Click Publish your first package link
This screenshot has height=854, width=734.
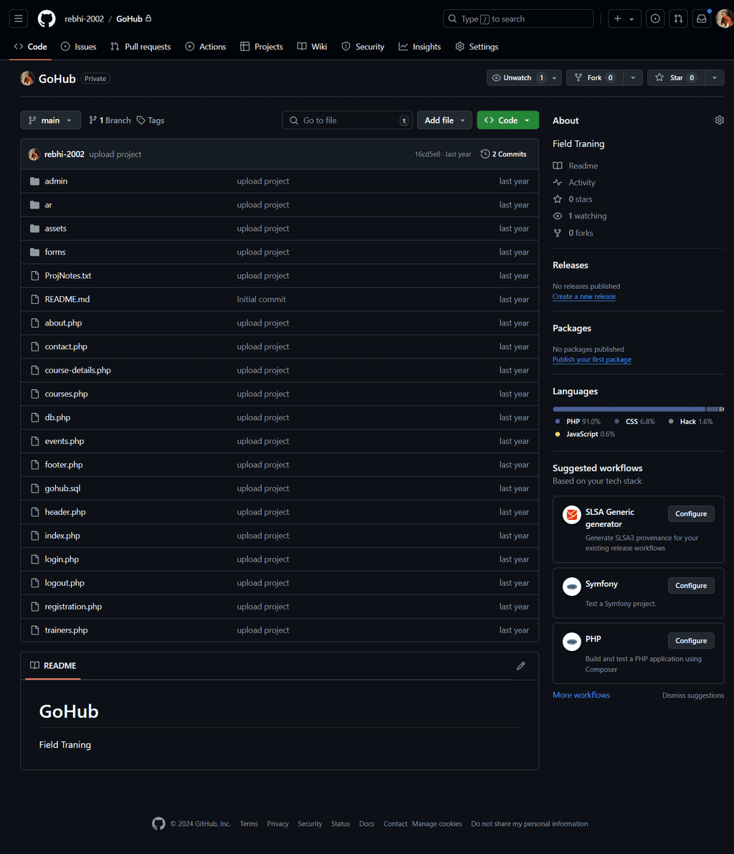[592, 360]
